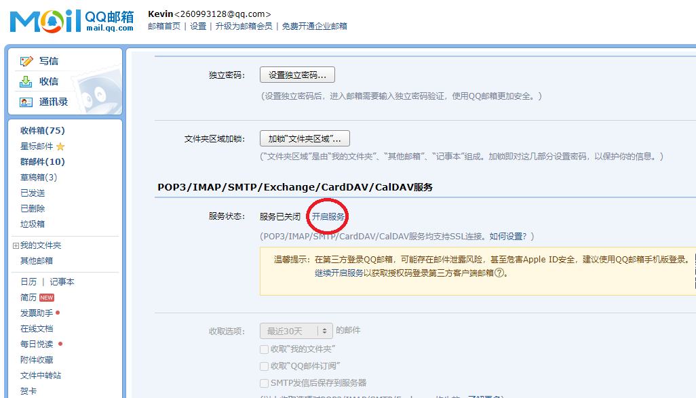The image size is (696, 398).
Task: Enable 收取"我的文件夹" checkbox
Action: pyautogui.click(x=265, y=349)
